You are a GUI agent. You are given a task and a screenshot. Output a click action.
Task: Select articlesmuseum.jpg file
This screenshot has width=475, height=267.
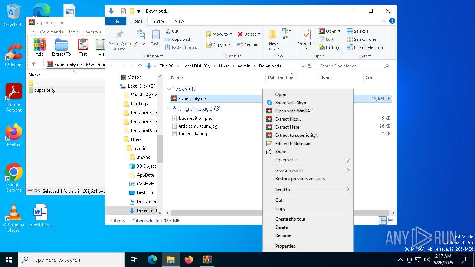198,126
